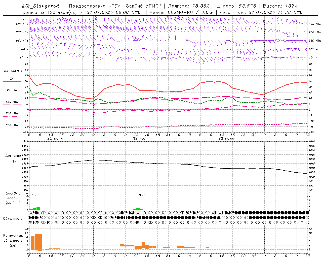
Task: Click the 'Высота: 137м' header value
Action: [280, 6]
